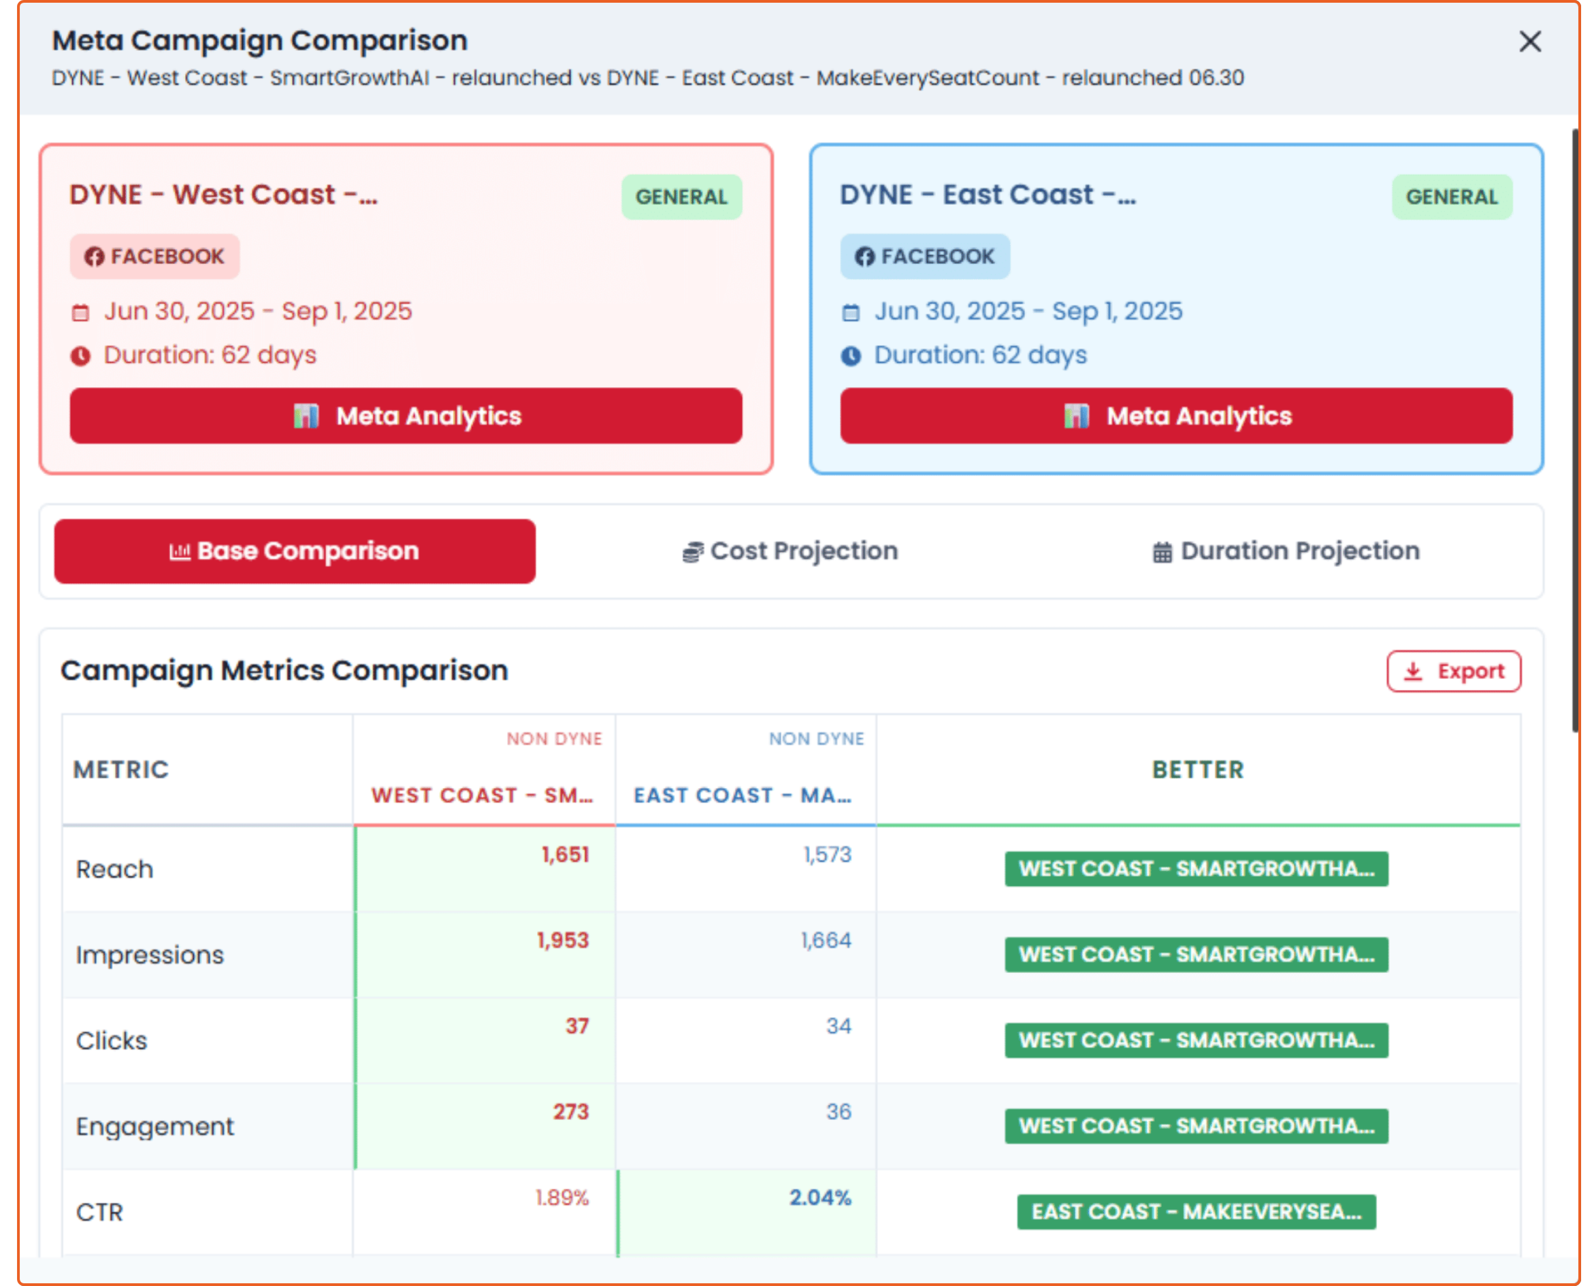Click the red calendar icon on West Coast card
The height and width of the screenshot is (1286, 1592).
(81, 312)
